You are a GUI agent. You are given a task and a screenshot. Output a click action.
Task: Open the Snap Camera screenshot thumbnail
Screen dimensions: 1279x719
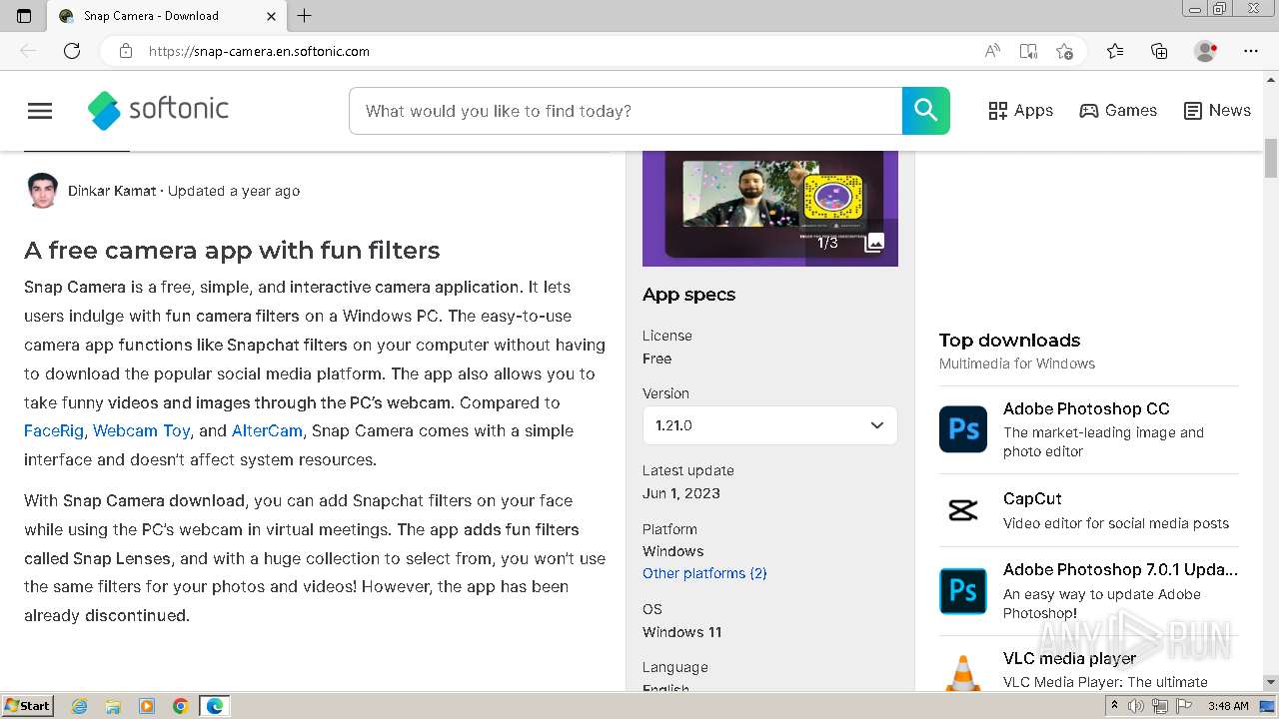pos(769,209)
